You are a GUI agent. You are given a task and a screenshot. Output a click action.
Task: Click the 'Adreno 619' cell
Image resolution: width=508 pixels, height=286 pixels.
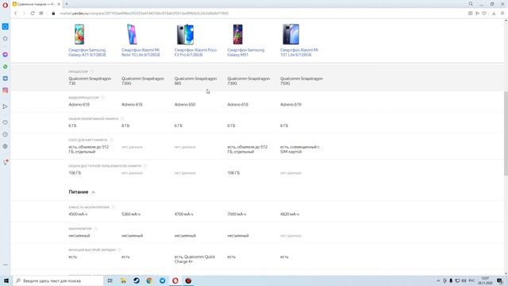click(x=291, y=104)
